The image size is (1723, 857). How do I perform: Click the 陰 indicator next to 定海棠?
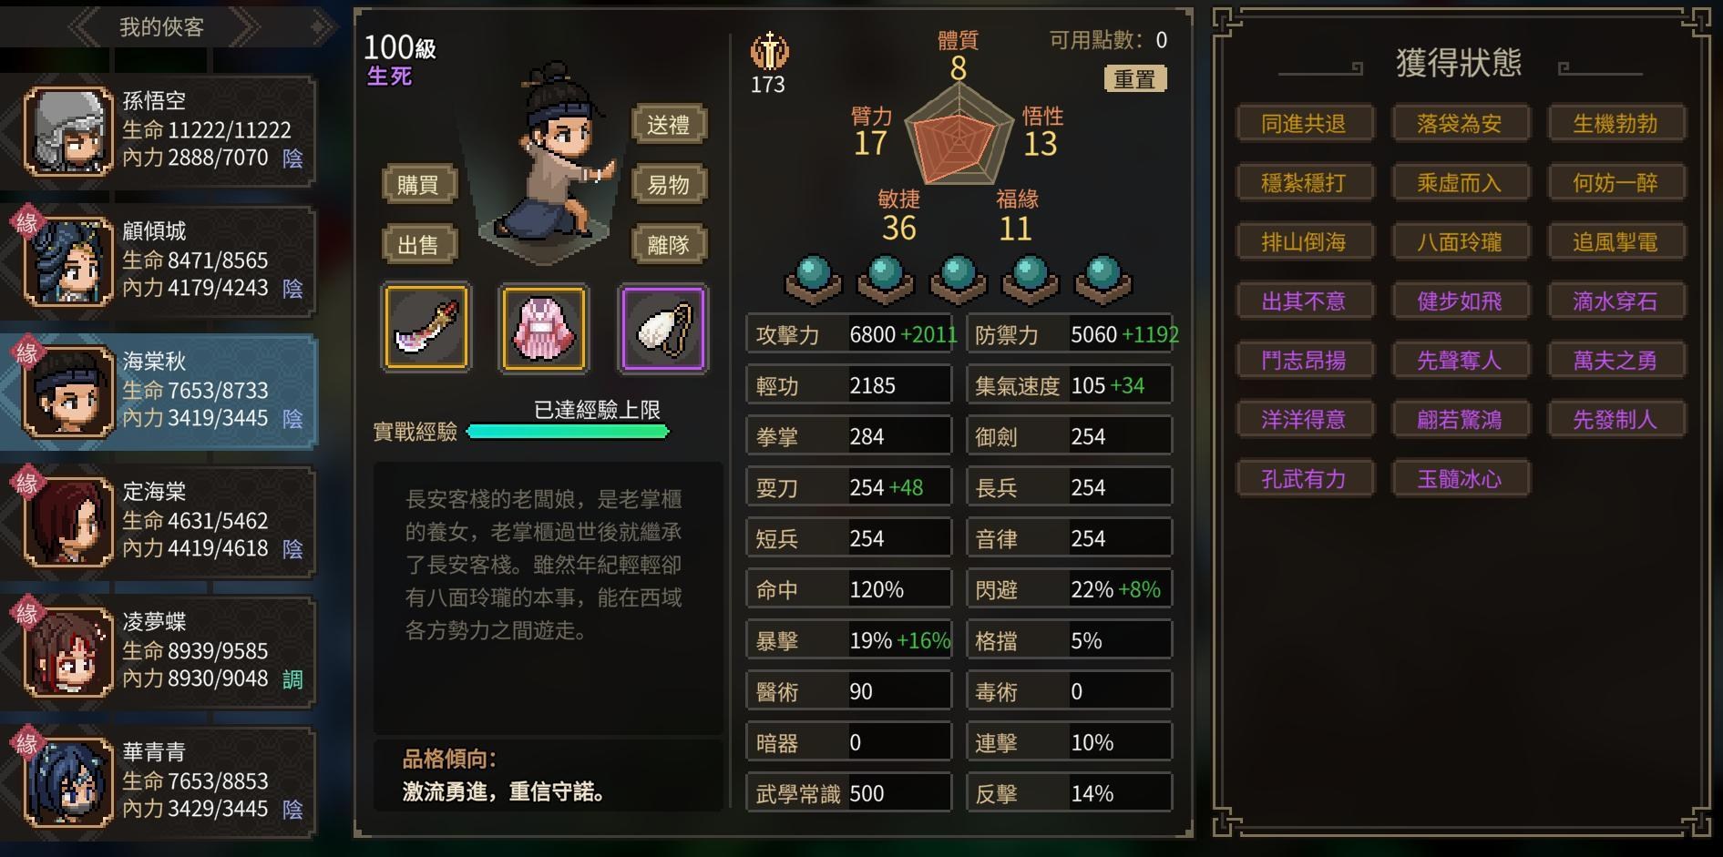tap(292, 548)
